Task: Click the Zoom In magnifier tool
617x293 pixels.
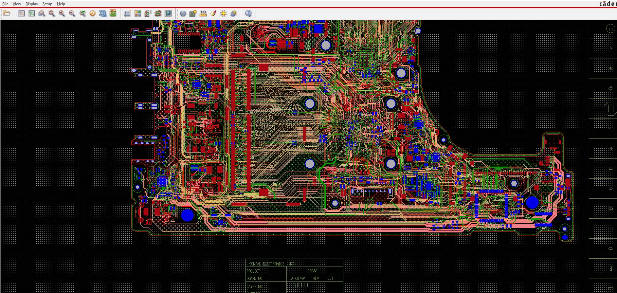Action: point(62,13)
